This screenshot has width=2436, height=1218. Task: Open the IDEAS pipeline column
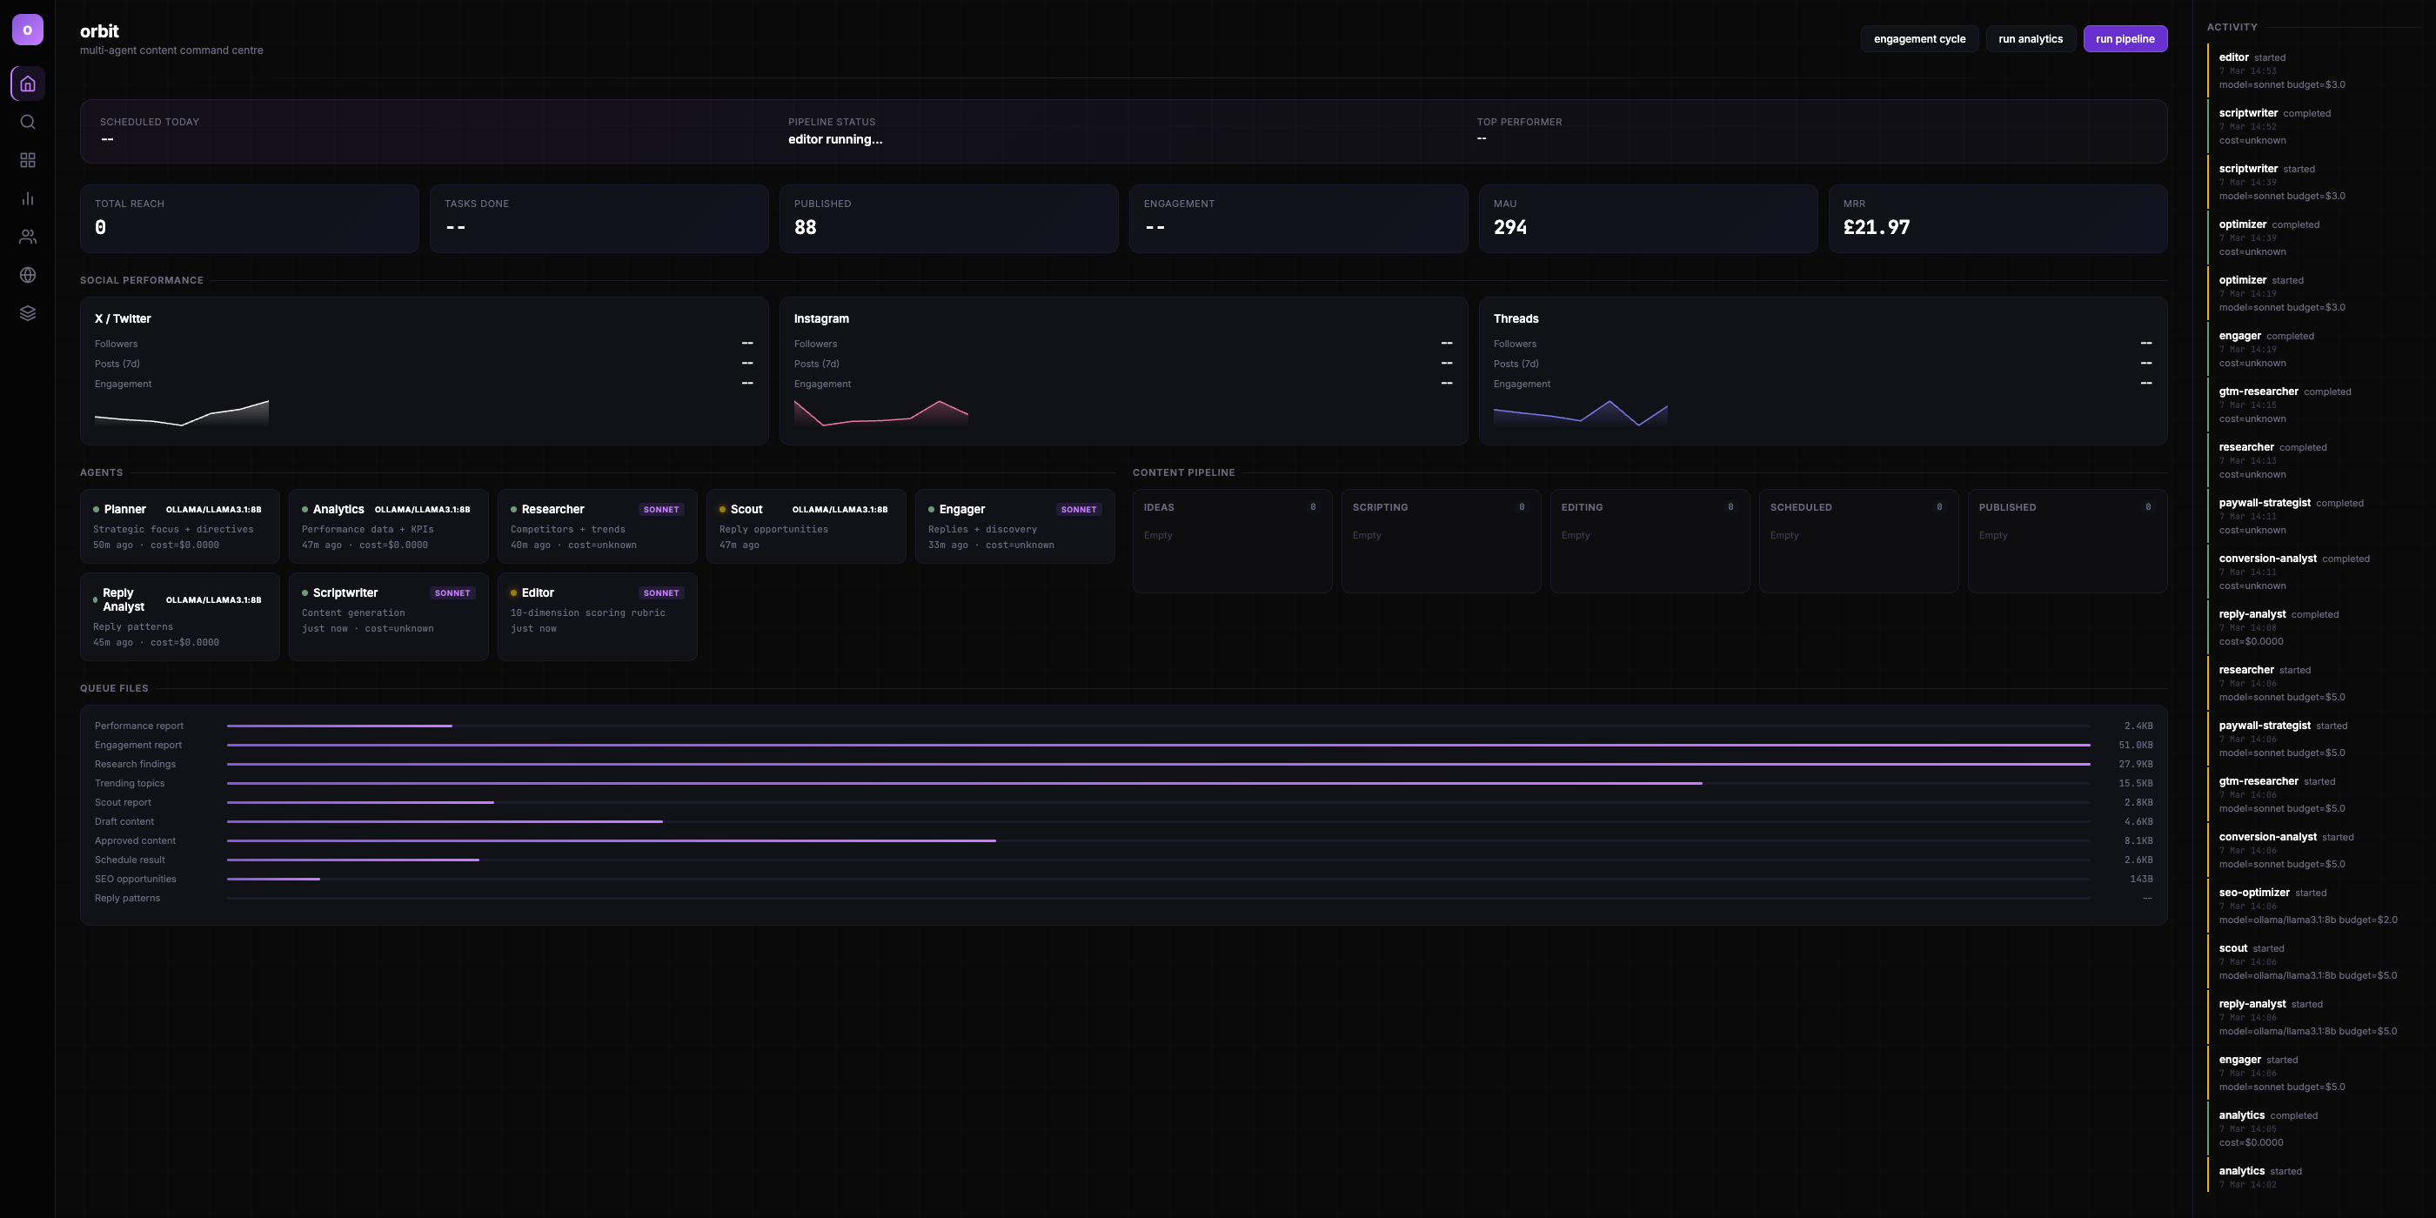1231,540
